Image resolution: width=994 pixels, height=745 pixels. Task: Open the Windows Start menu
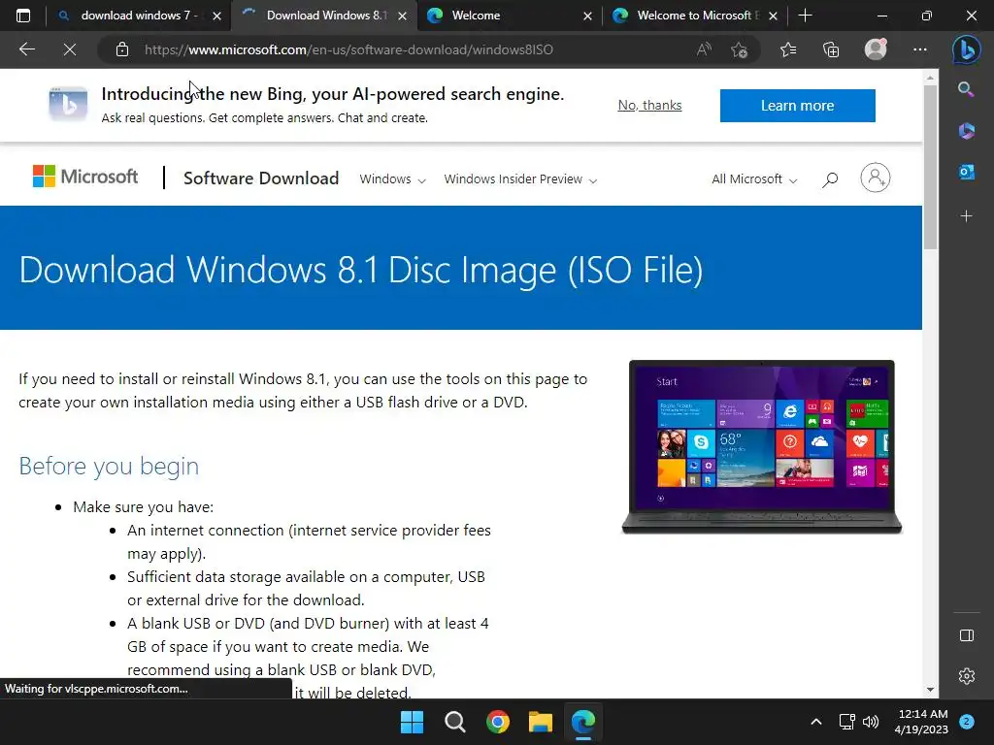(412, 722)
